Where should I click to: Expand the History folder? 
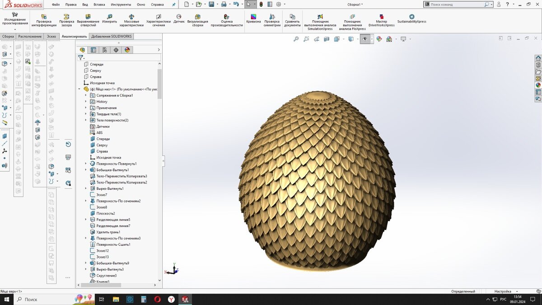pyautogui.click(x=86, y=102)
